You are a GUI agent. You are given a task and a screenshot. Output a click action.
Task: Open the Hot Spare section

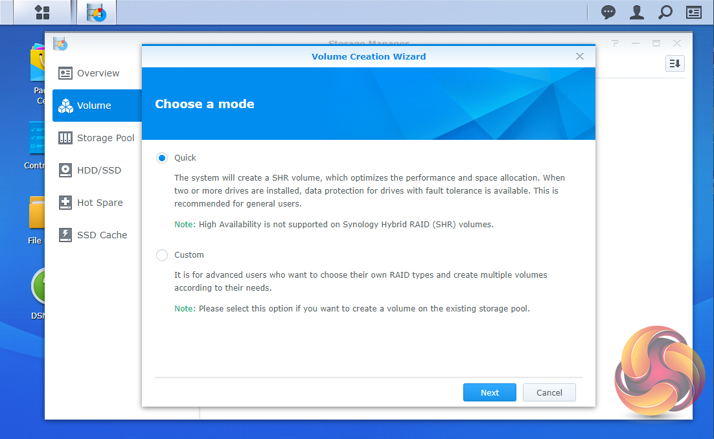click(x=97, y=203)
